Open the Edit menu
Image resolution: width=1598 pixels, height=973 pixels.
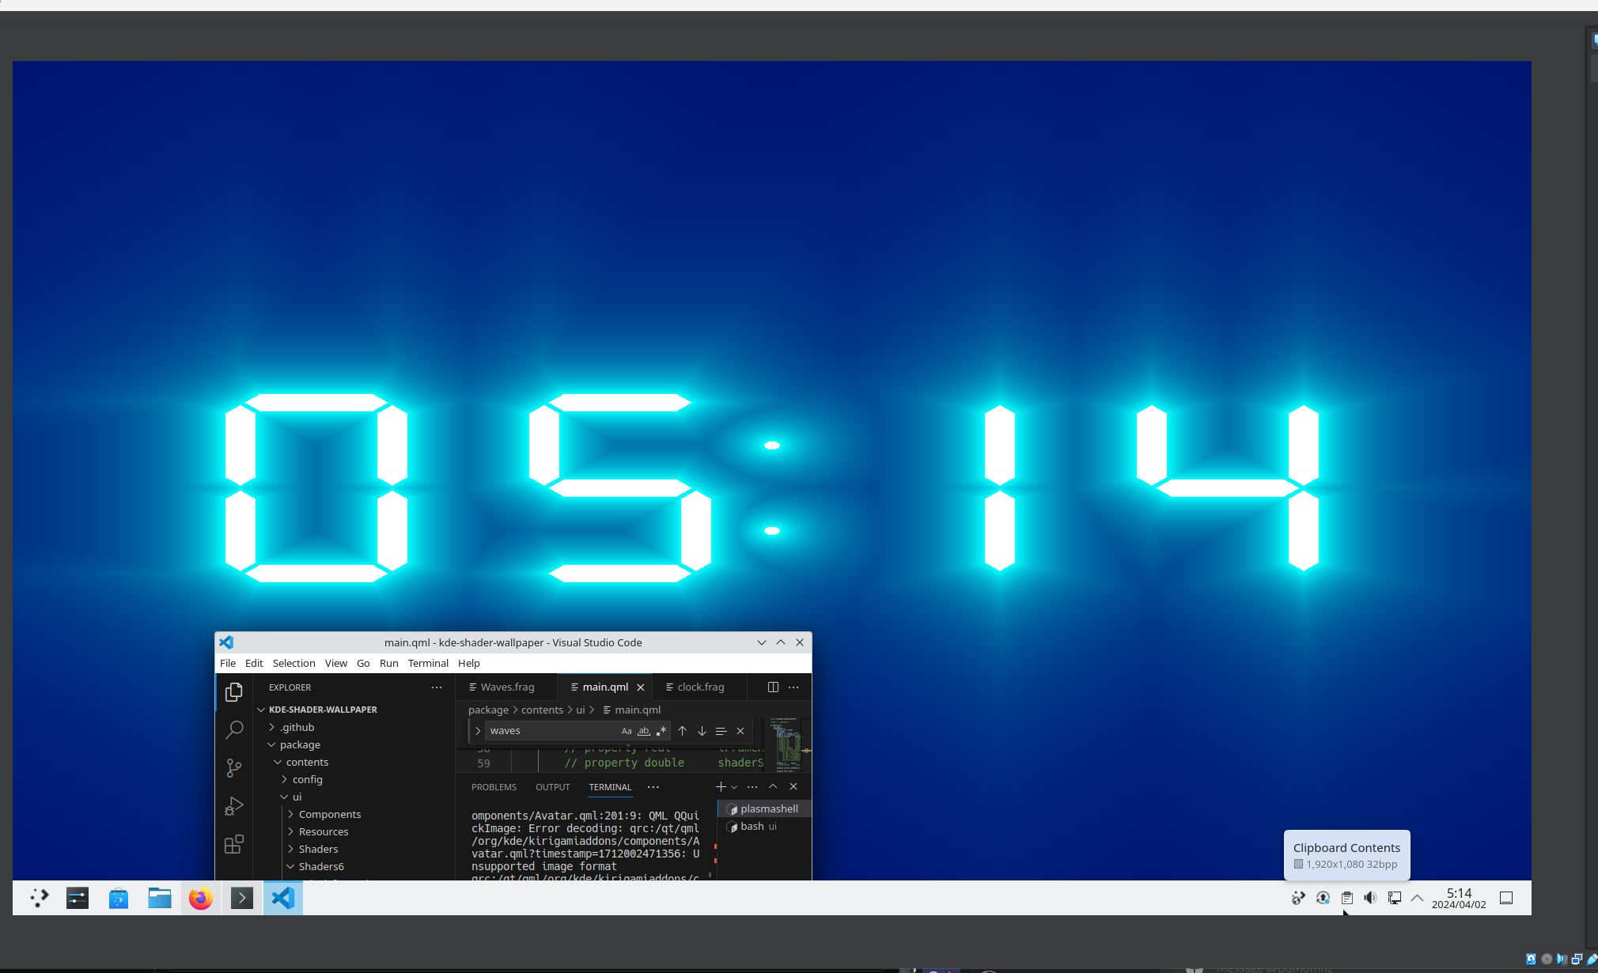[254, 664]
